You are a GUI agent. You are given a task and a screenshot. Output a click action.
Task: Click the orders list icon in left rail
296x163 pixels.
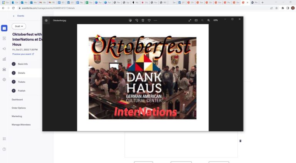[x=4, y=38]
